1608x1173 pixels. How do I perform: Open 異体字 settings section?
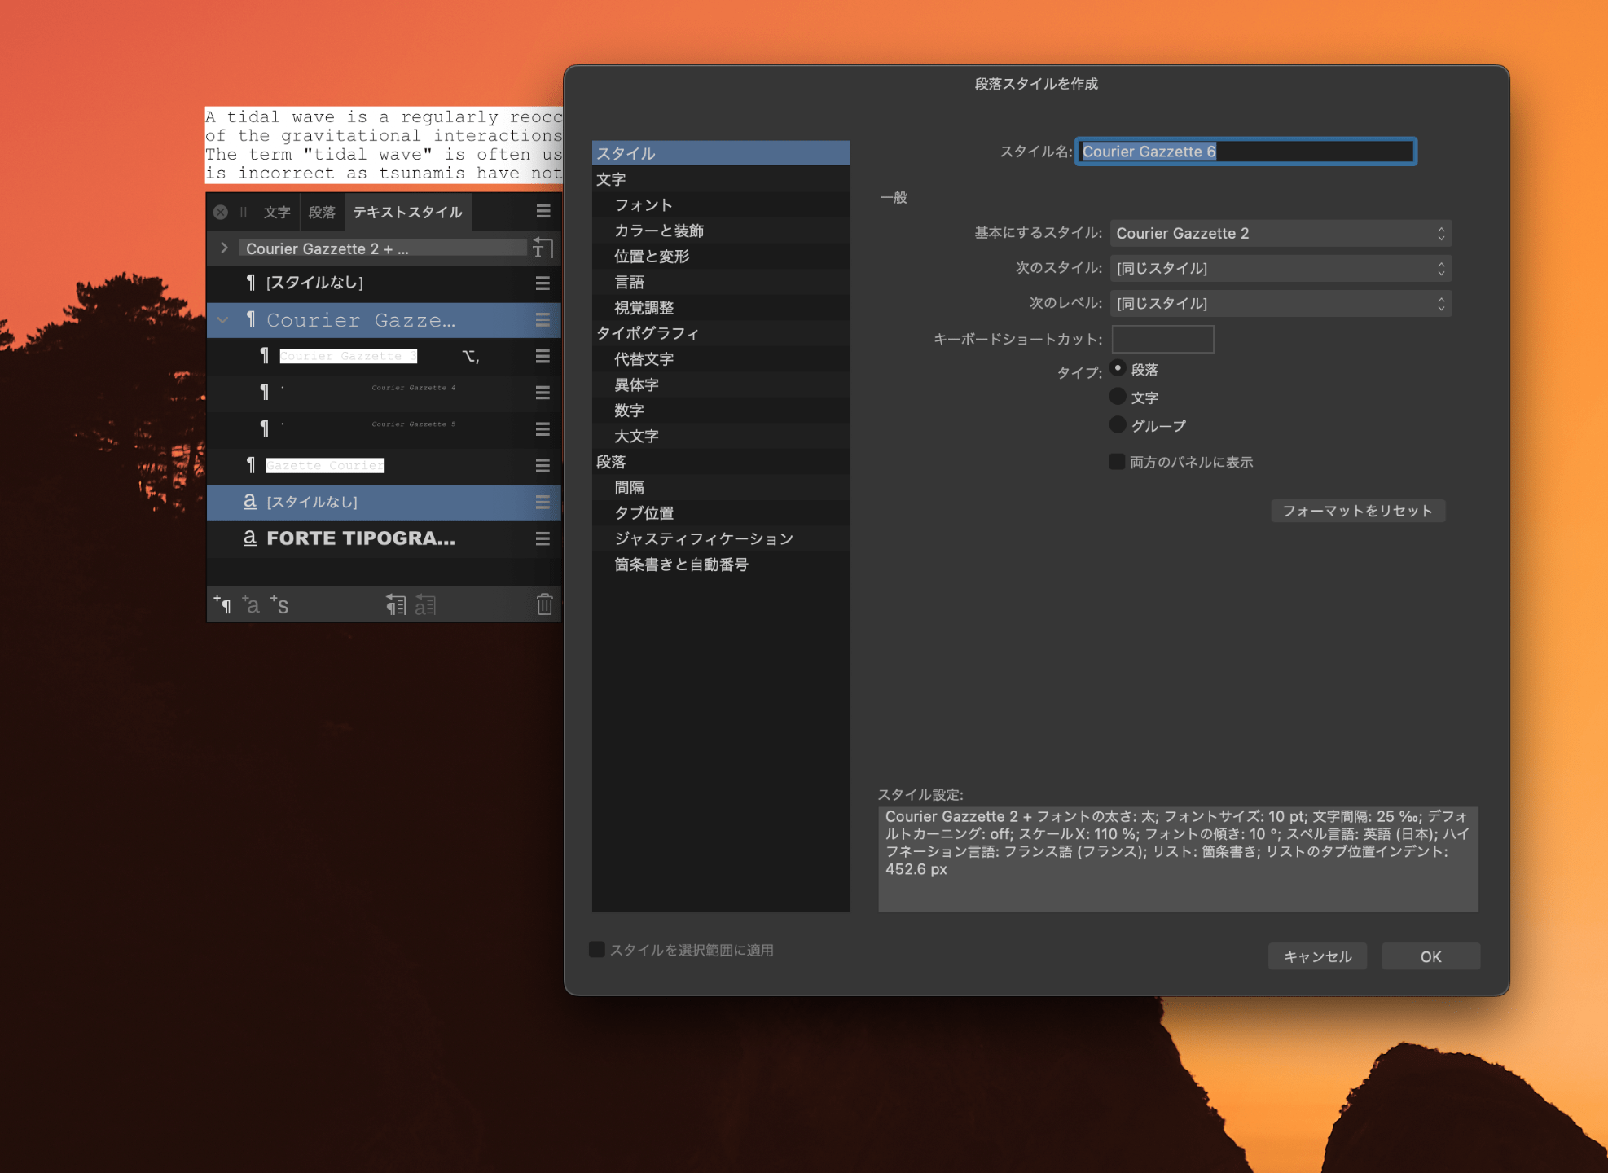tap(721, 384)
